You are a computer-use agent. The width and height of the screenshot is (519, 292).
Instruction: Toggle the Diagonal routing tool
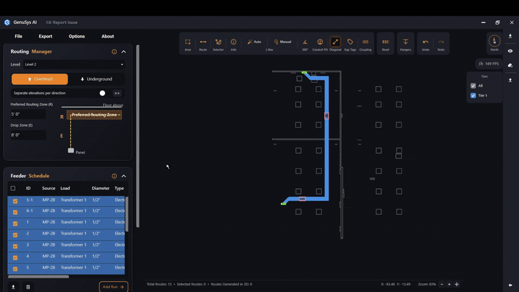click(x=335, y=44)
